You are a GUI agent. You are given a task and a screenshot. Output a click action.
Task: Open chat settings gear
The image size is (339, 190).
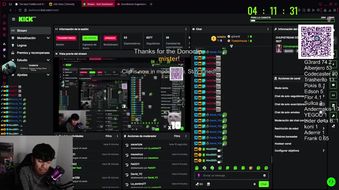[255, 184]
